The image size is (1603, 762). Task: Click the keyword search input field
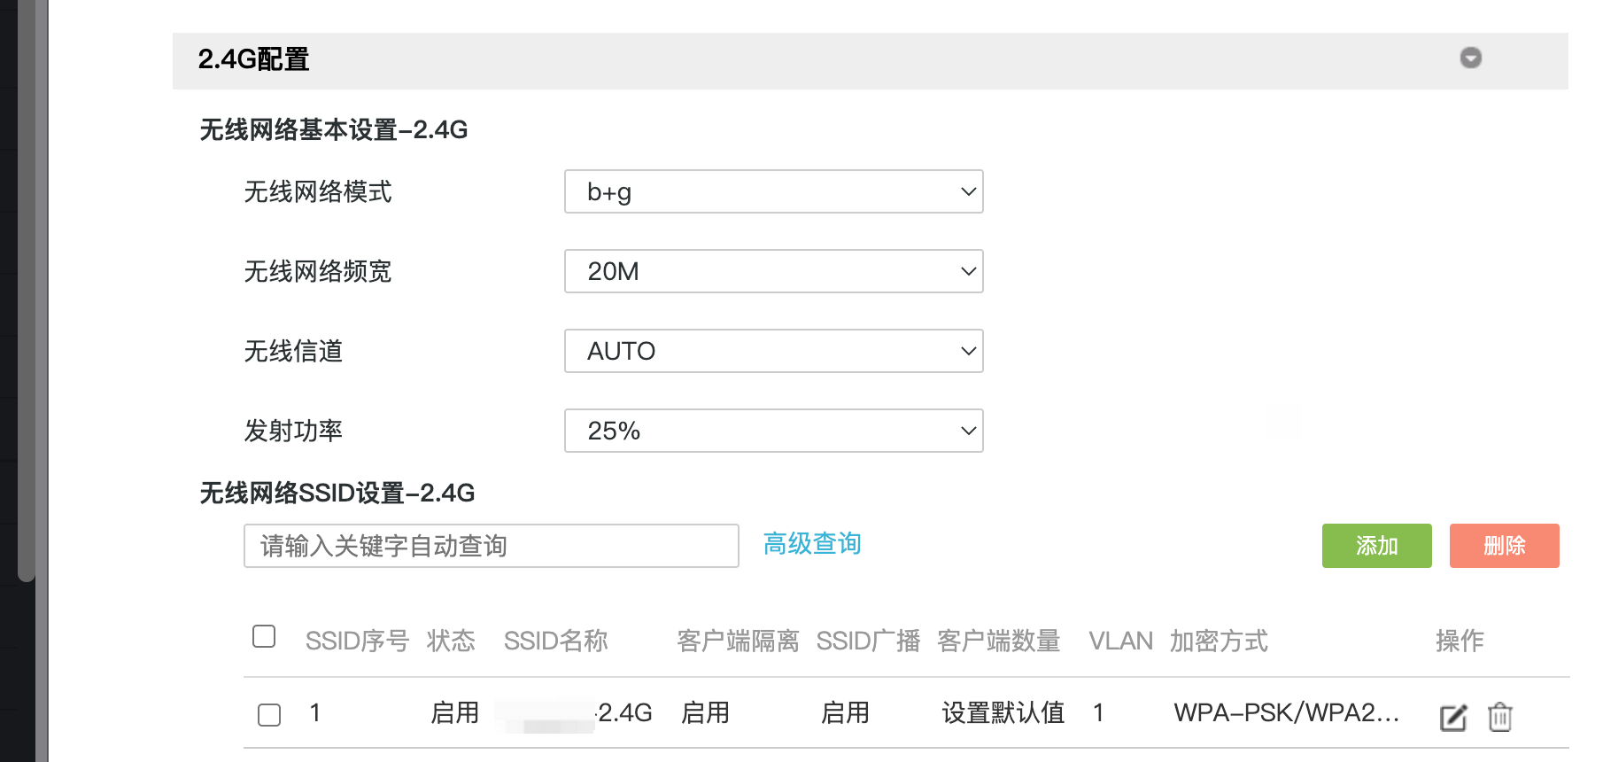point(491,546)
